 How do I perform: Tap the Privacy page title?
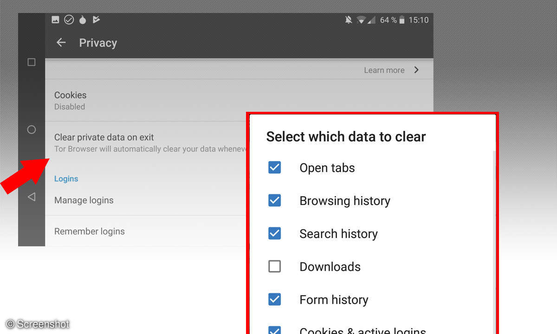tap(98, 43)
